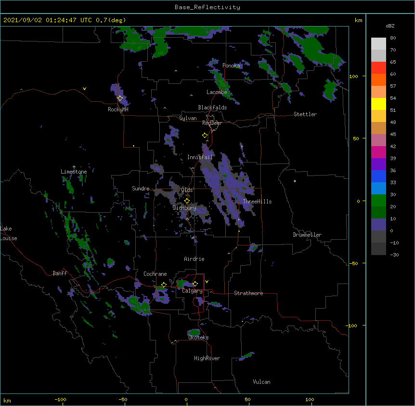The width and height of the screenshot is (415, 406).
Task: Click the Vulcan label
Action: (262, 382)
